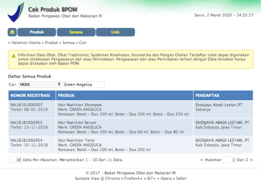Click the Shampoo row Kemasan packaging text

pyautogui.click(x=124, y=114)
